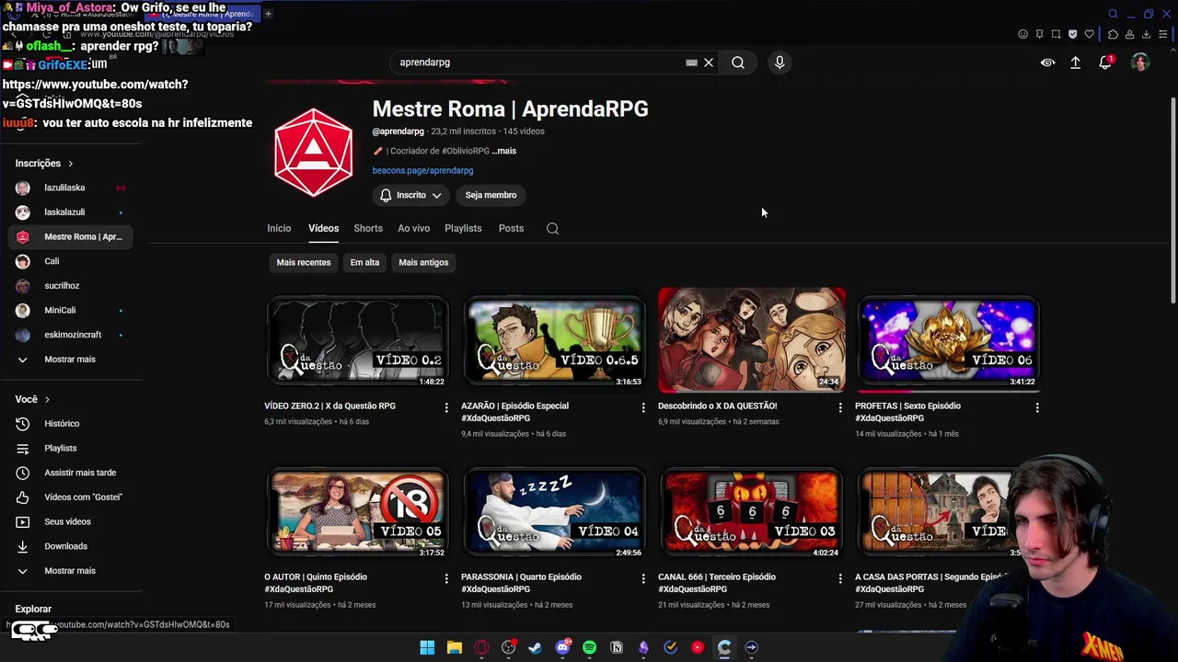This screenshot has width=1178, height=662.
Task: Open Vídeos com "Gostei" in sidebar
Action: point(69,497)
